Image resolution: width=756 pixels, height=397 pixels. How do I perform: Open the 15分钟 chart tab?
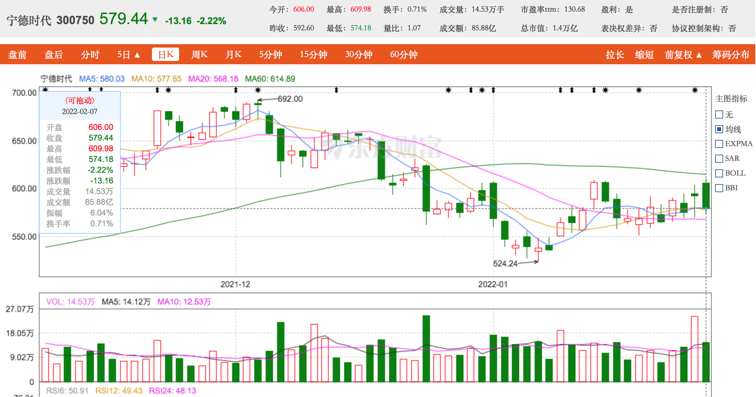[x=314, y=55]
